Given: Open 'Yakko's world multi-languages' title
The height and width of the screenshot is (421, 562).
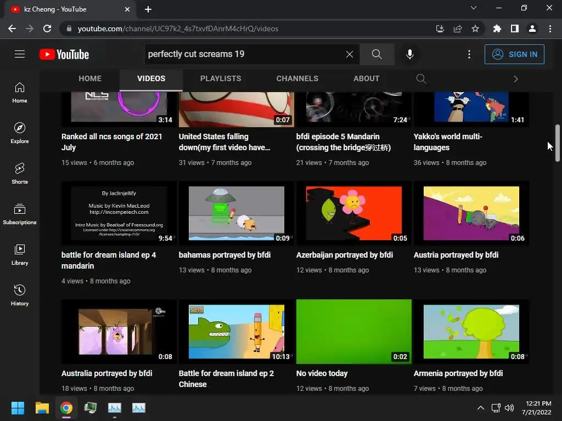Looking at the screenshot, I should 448,142.
